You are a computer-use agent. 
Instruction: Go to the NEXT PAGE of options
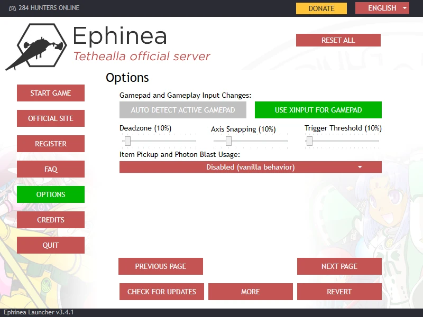339,266
